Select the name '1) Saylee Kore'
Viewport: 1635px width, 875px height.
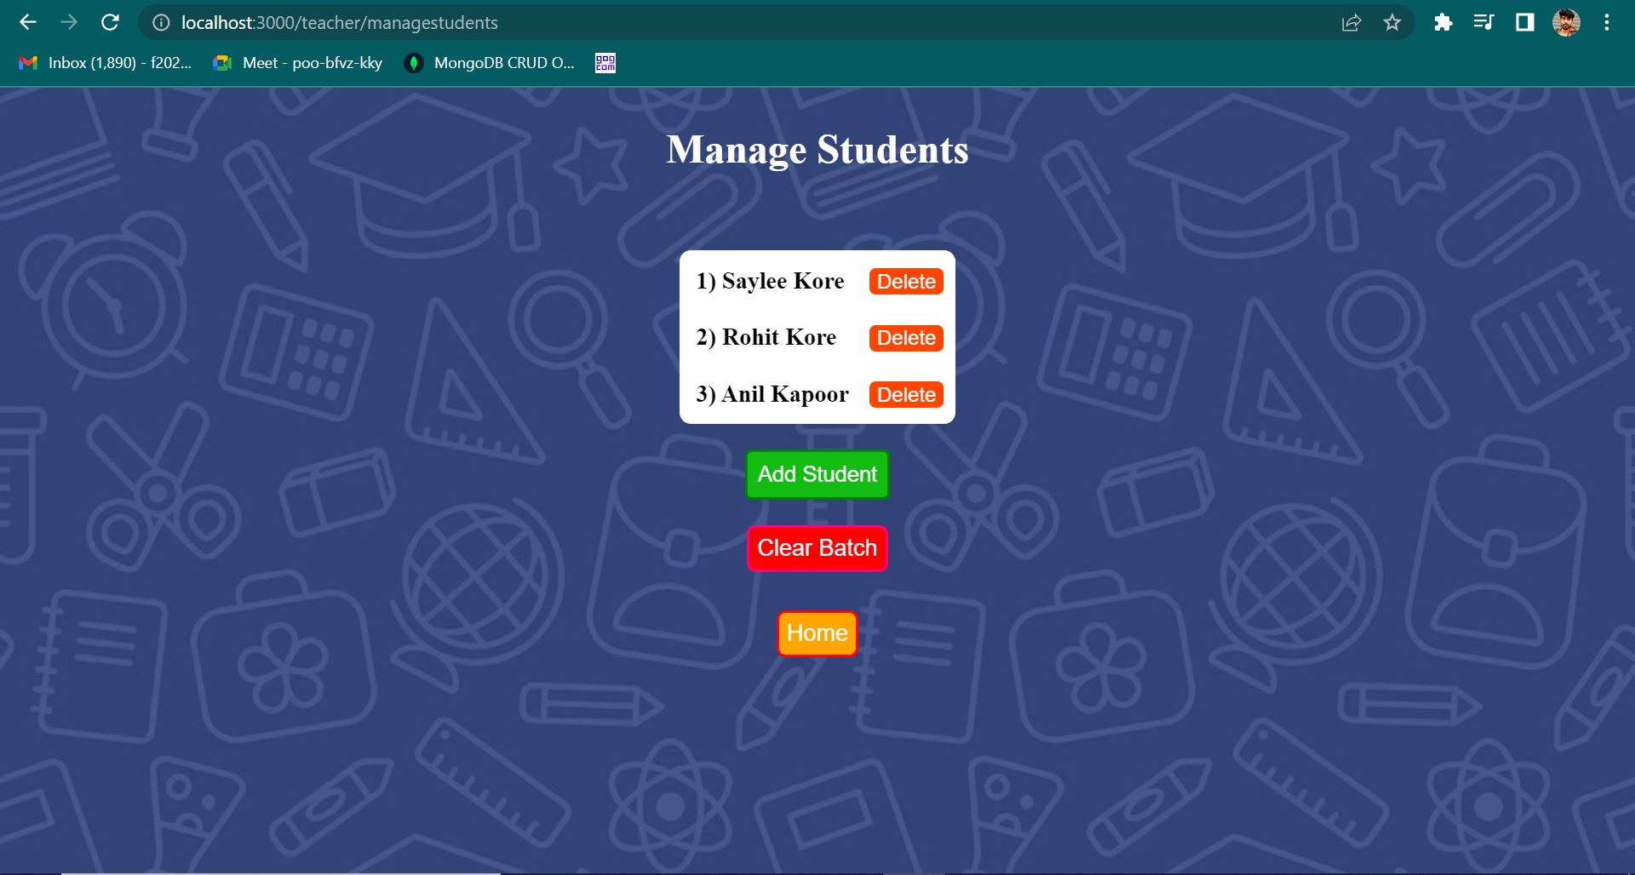770,281
